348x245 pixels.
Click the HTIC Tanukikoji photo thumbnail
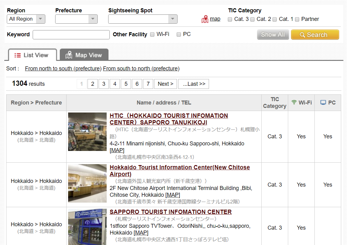[x=87, y=132]
